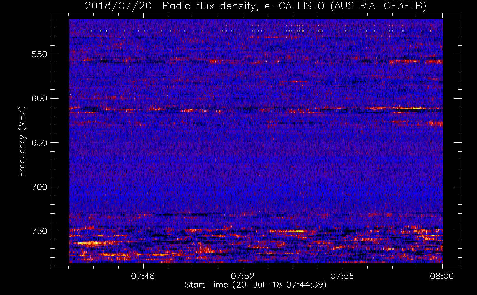Click the 550 frequency tick label
This screenshot has width=477, height=295.
40,54
